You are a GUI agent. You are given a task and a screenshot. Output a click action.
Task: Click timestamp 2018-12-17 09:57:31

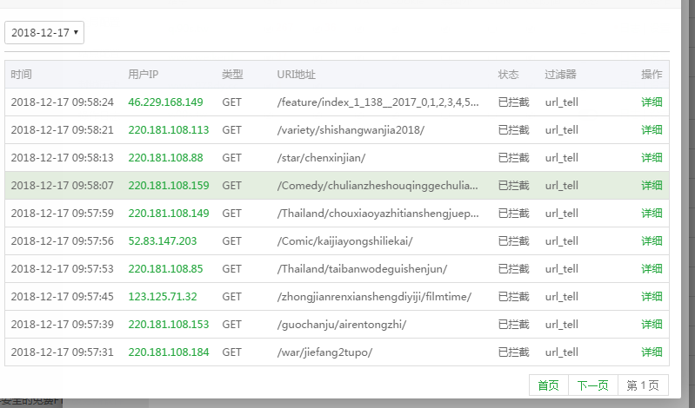click(x=63, y=352)
